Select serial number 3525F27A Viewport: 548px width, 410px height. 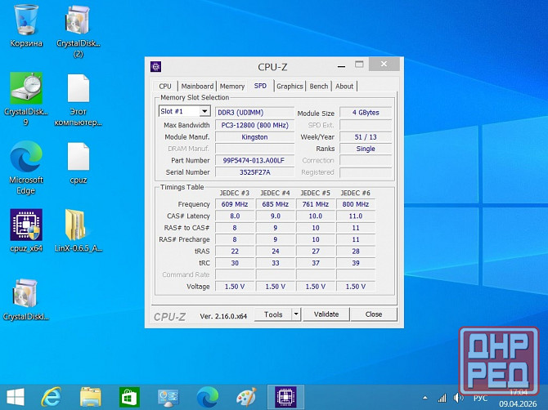254,172
